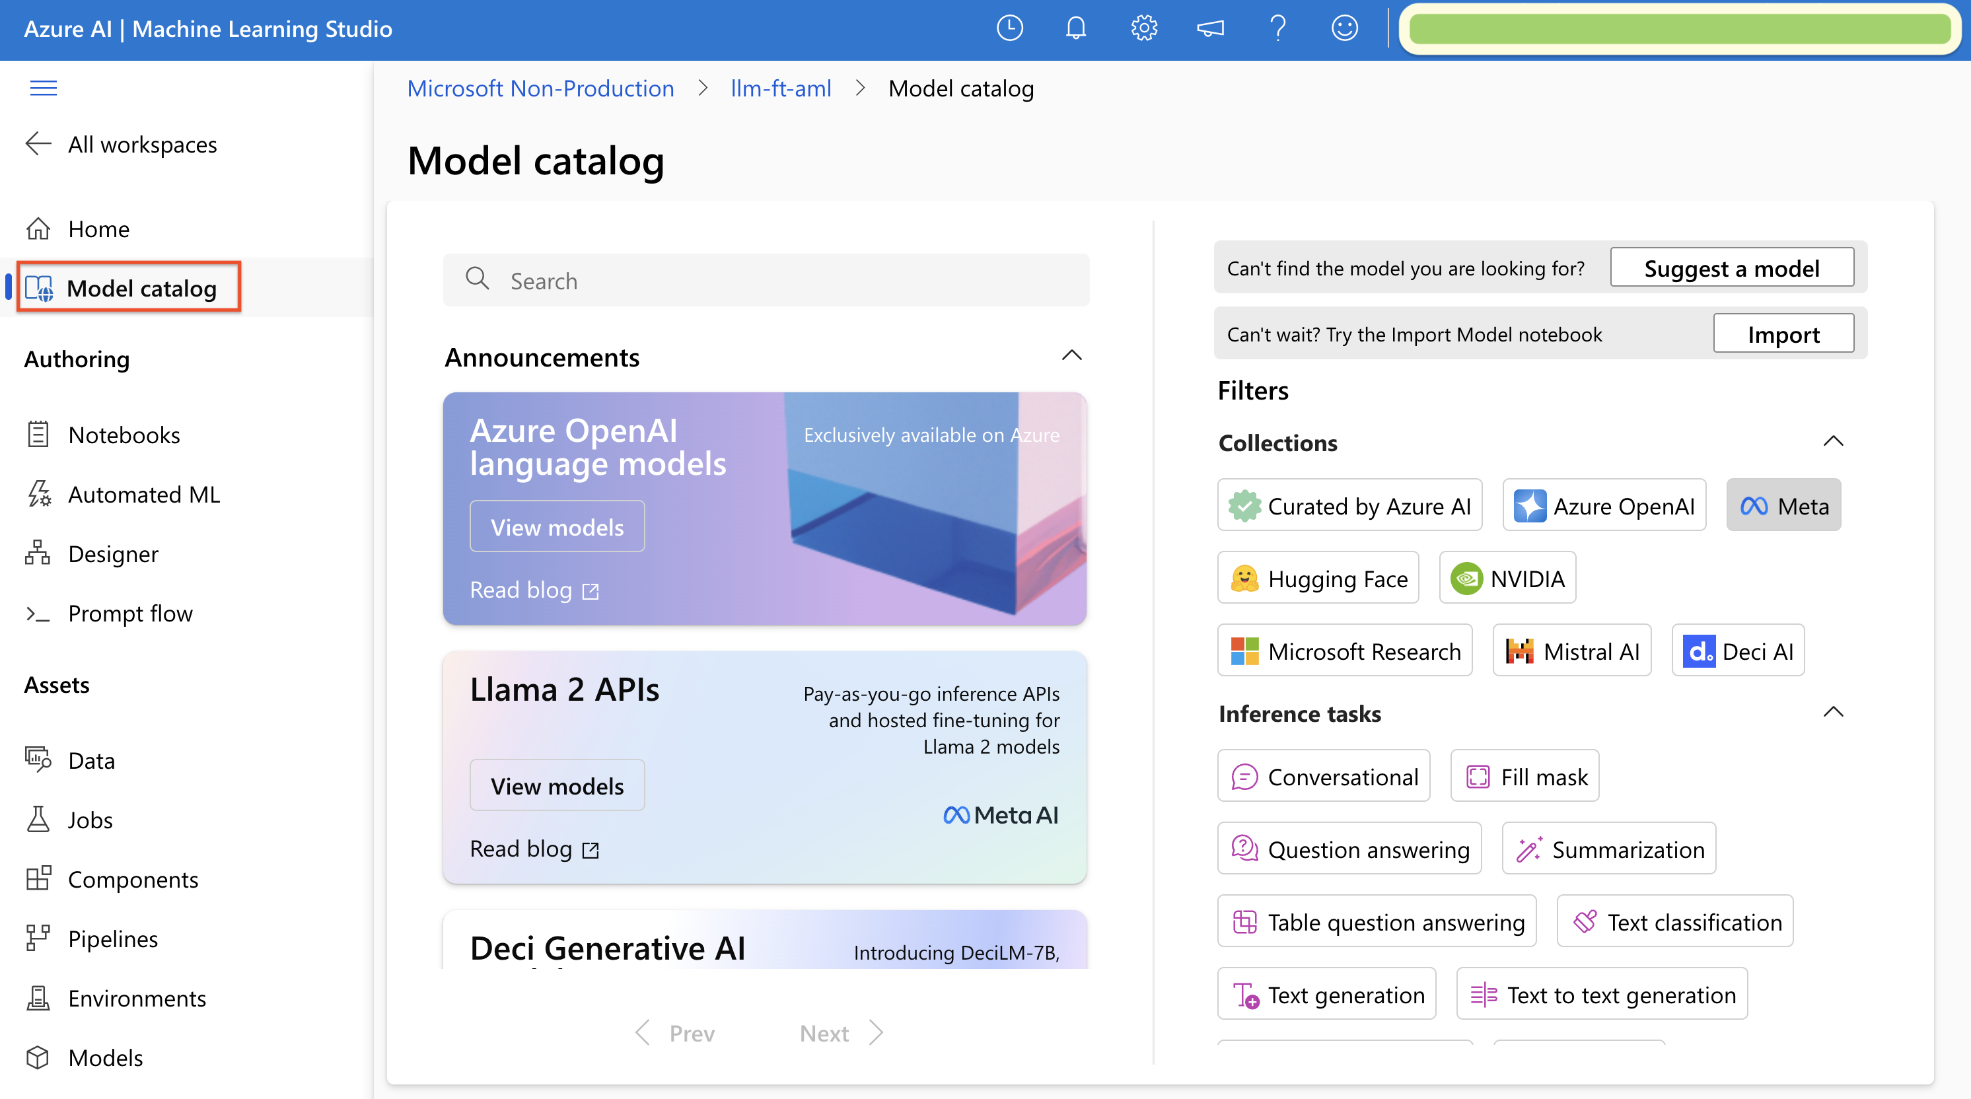Toggle the Hugging Face collection filter
Image resolution: width=1971 pixels, height=1099 pixels.
click(x=1318, y=578)
